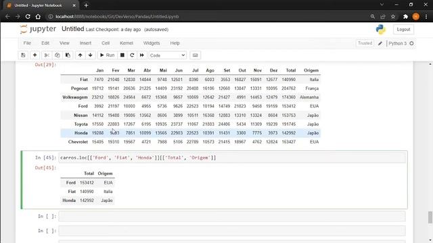Interrupt the kernel with the stop icon

(122, 55)
